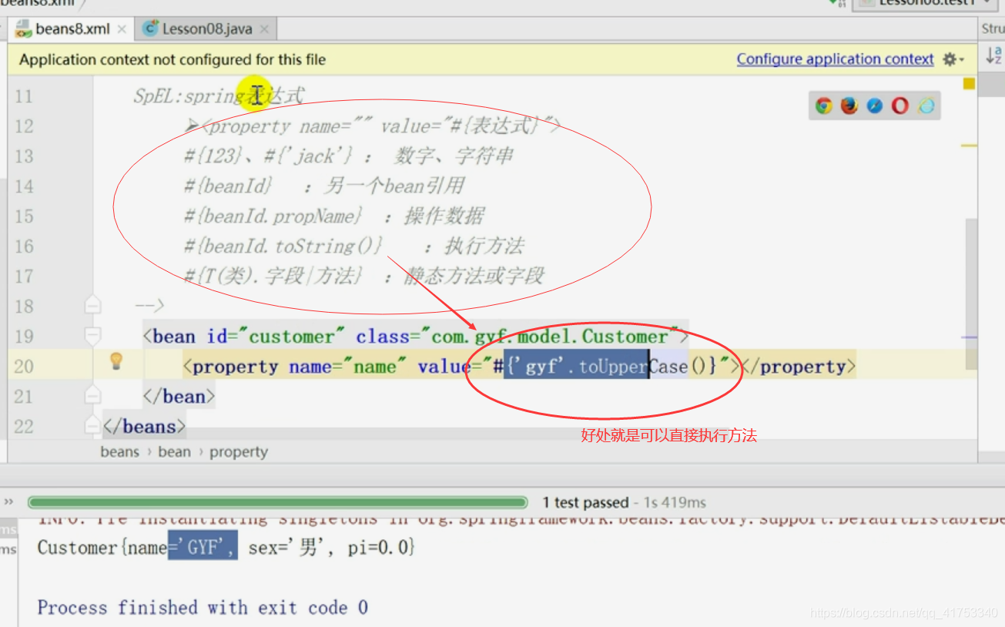Collapse the comment fold marker at line 18
This screenshot has height=627, width=1005.
tap(92, 306)
